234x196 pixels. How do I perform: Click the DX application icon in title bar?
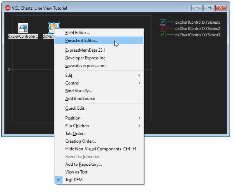point(8,8)
